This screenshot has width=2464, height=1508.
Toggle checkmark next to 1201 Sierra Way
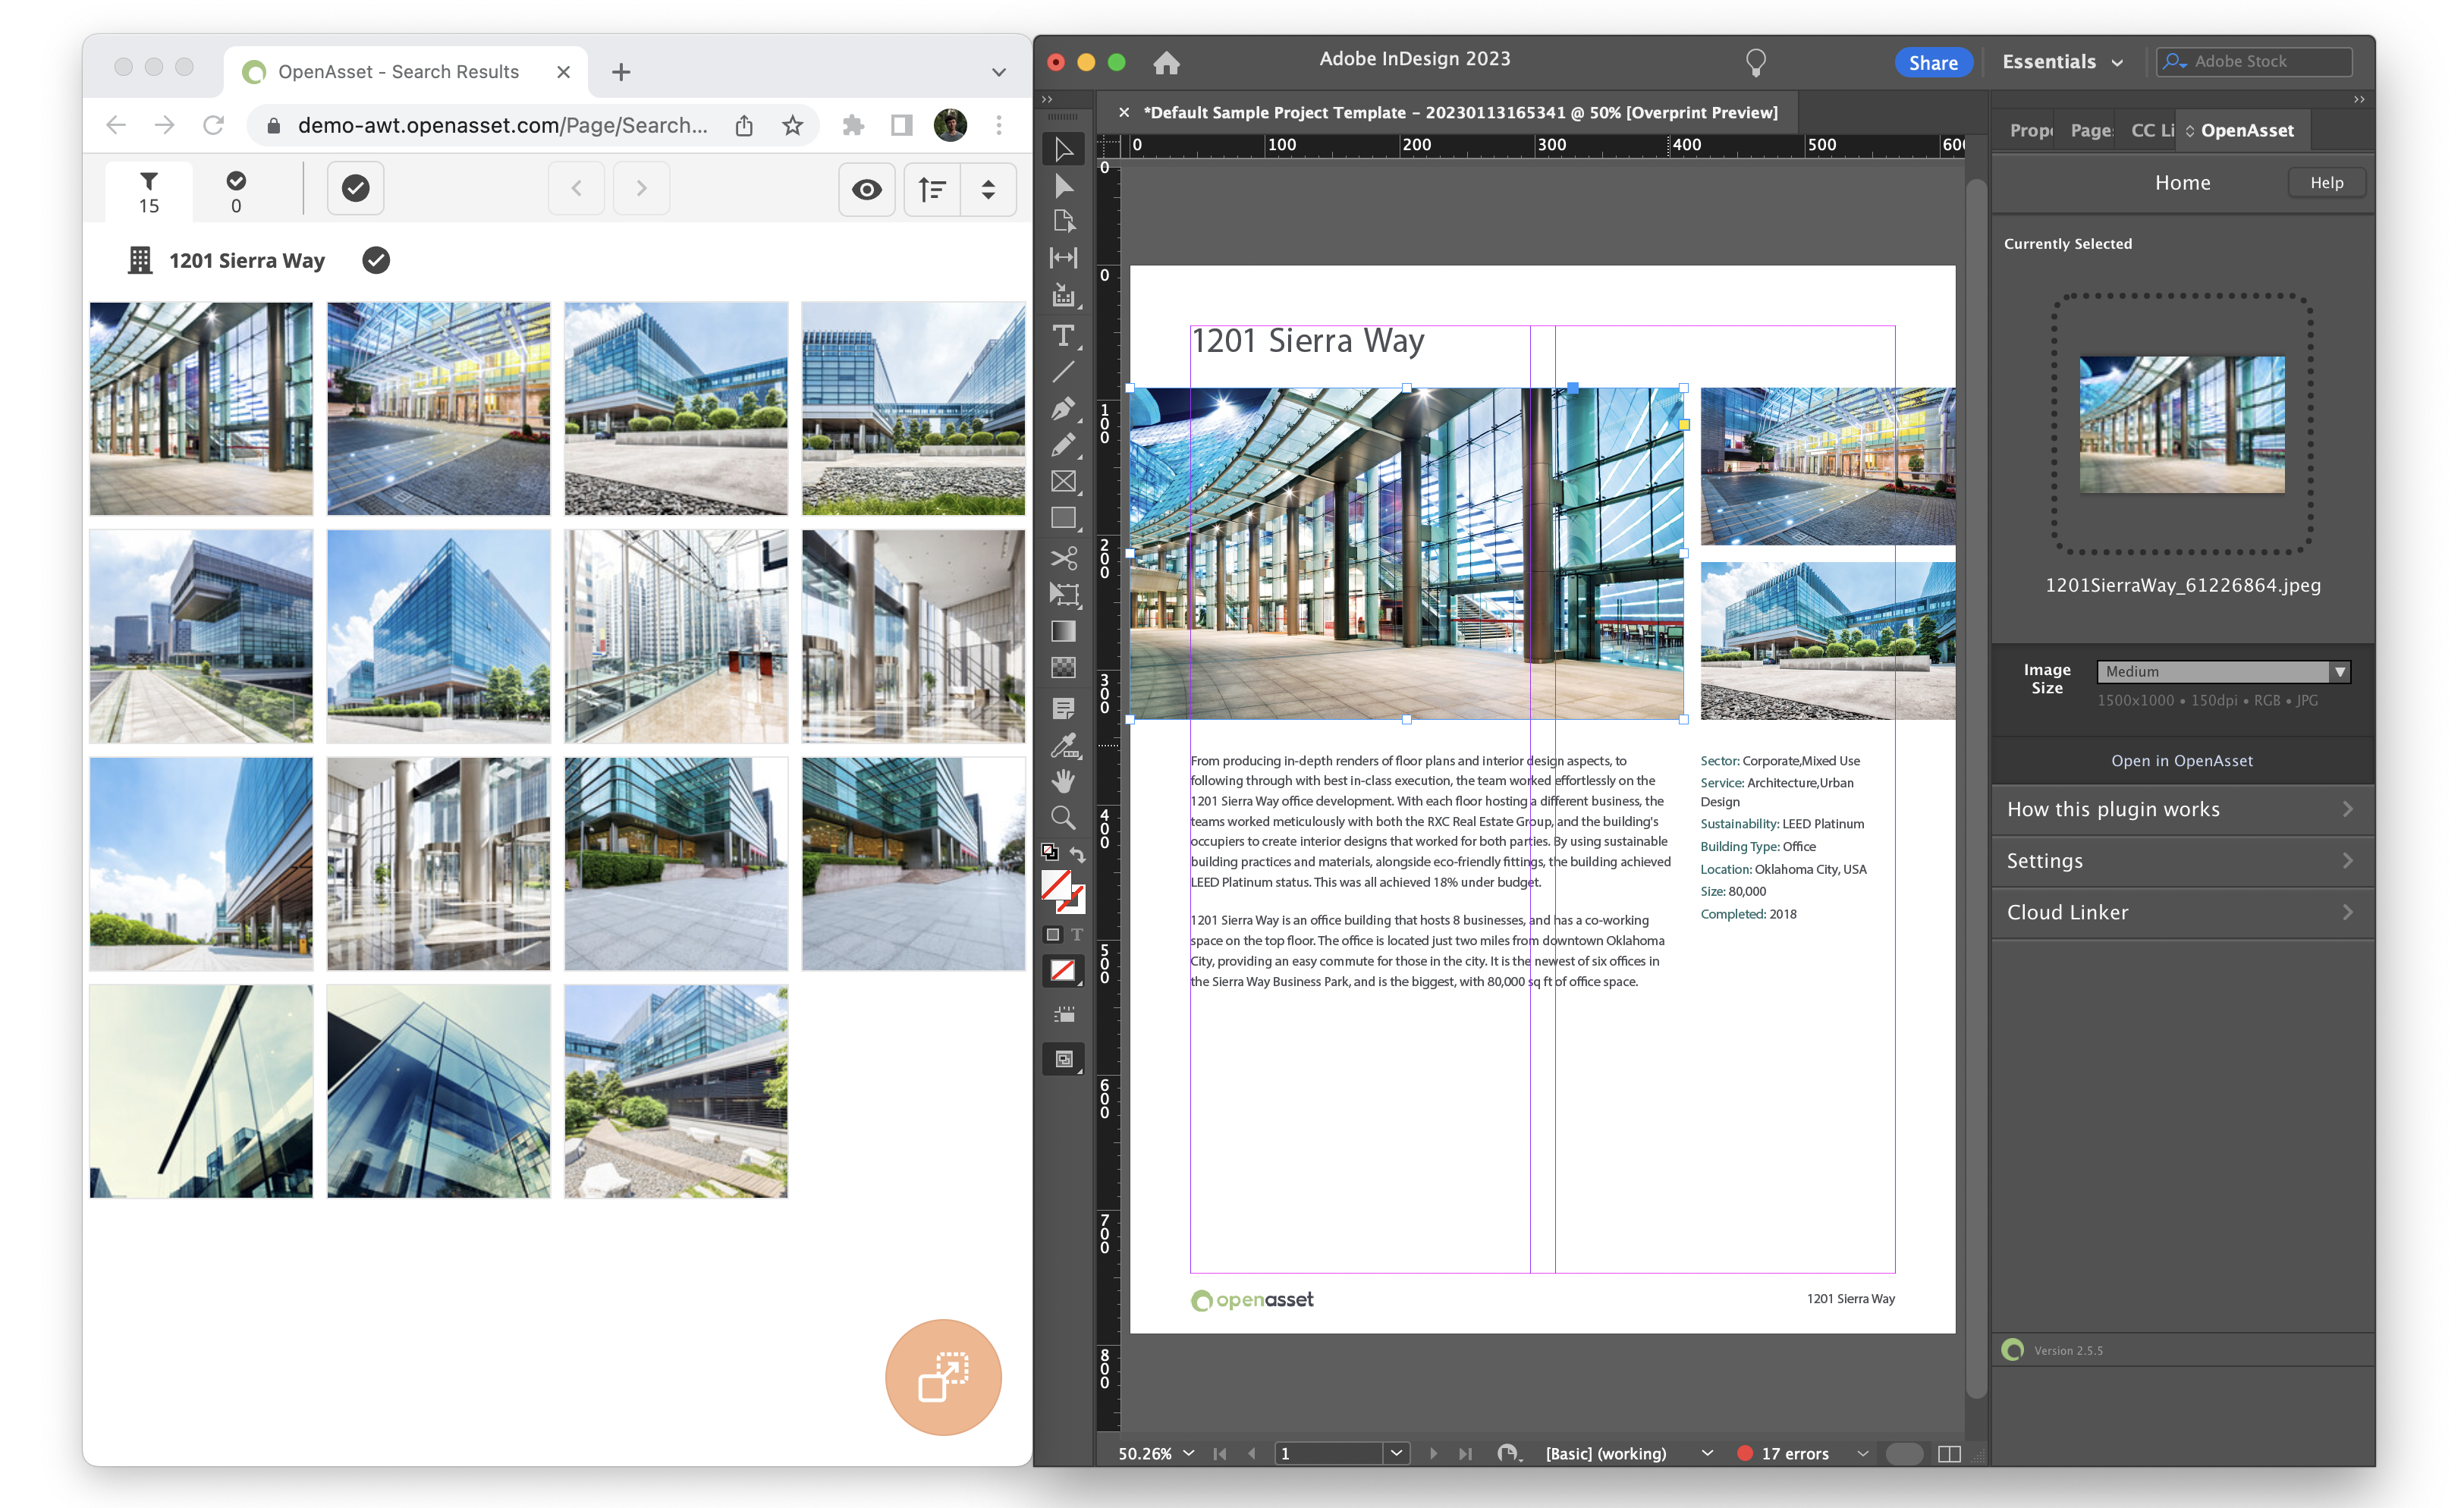point(376,260)
